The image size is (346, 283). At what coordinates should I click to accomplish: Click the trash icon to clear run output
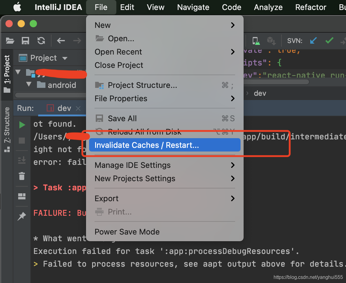[22, 176]
